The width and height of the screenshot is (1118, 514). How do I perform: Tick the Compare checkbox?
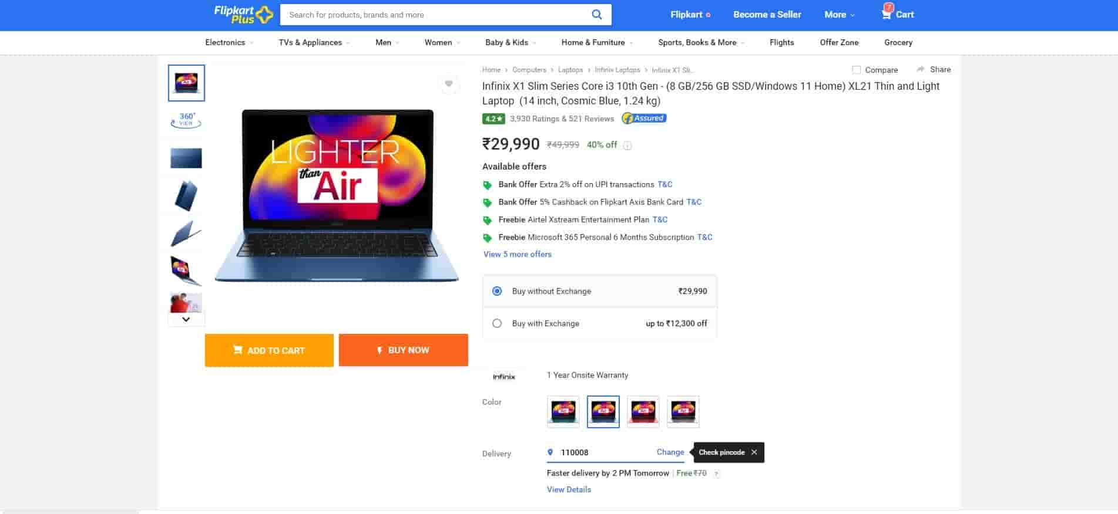857,70
